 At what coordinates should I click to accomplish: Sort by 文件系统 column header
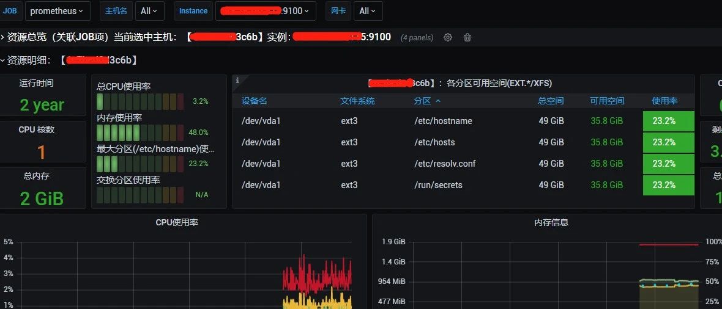coord(357,101)
